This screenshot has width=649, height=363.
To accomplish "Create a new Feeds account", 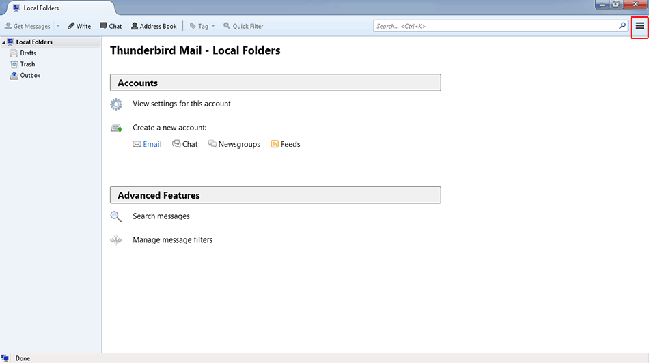I will point(290,144).
